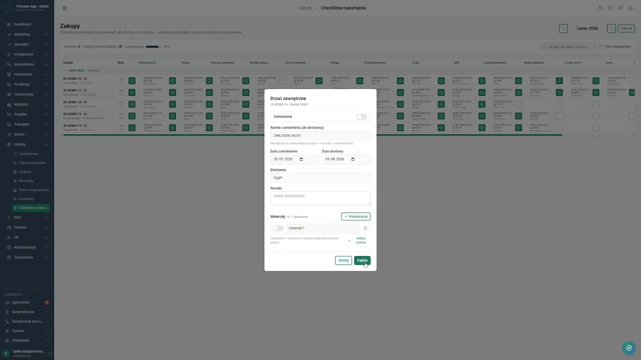Image resolution: width=641 pixels, height=360 pixels.
Task: Toggle the Zamówione switch in dialog
Action: [x=361, y=116]
